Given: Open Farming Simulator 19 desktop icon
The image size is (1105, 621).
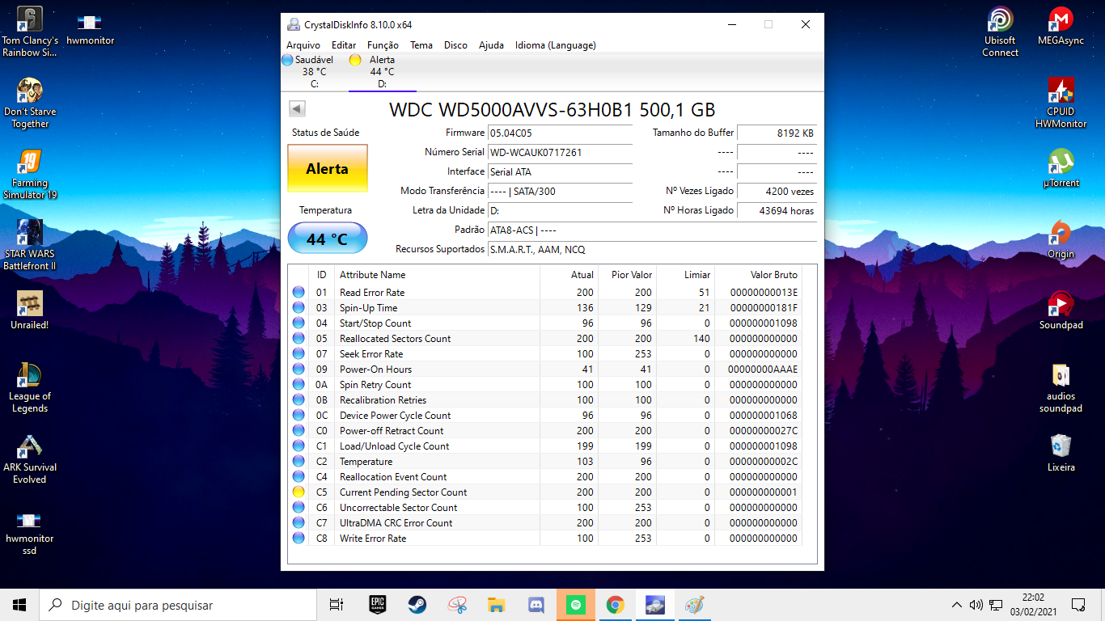Looking at the screenshot, I should 30,174.
